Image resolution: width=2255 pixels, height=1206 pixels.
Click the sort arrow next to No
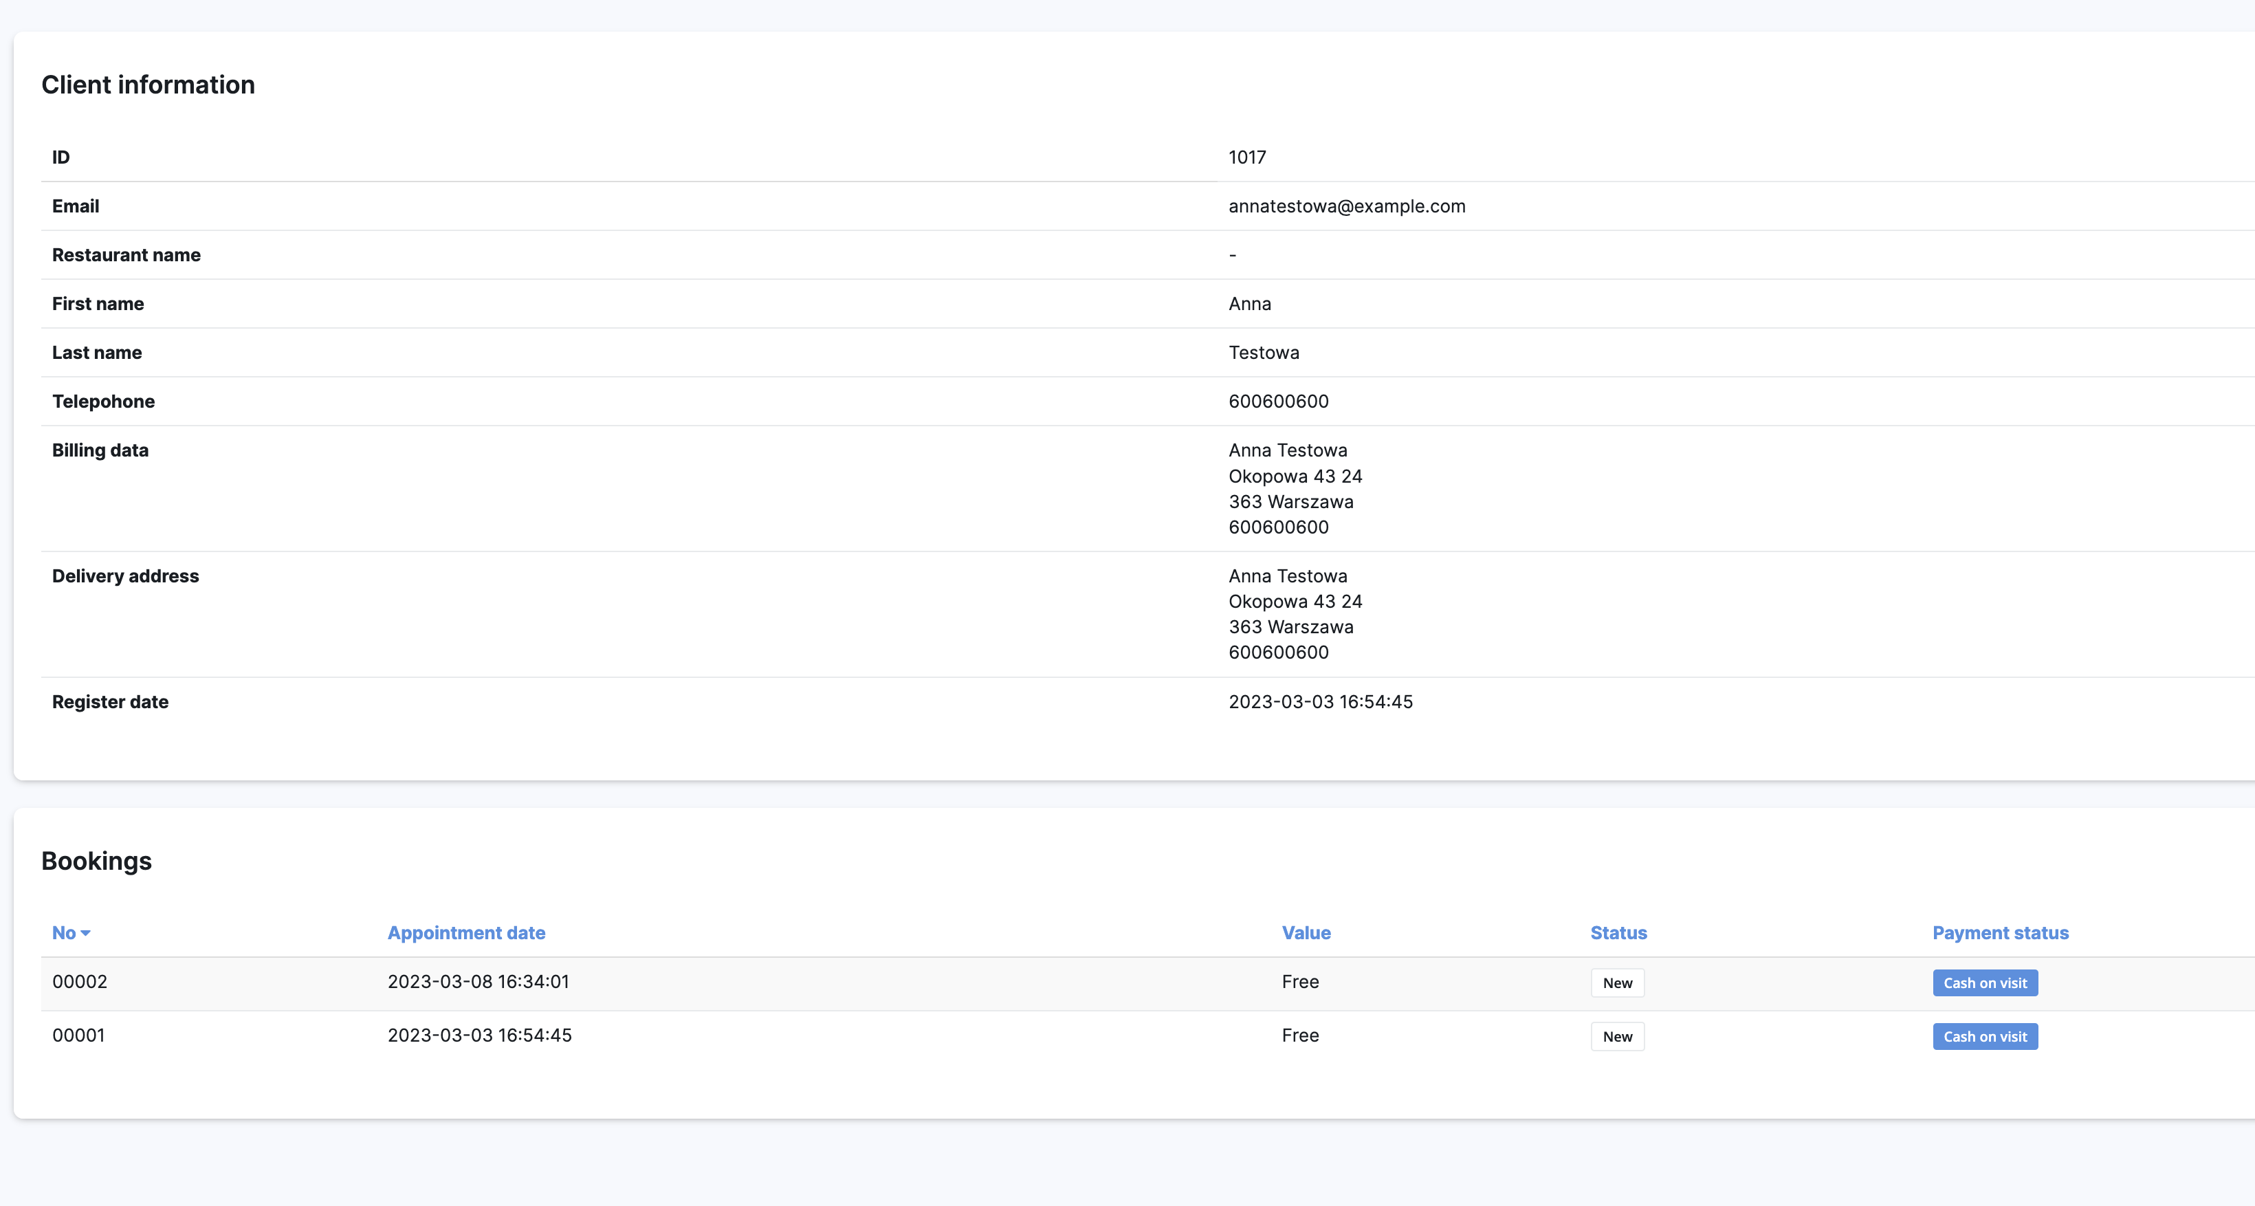click(x=86, y=934)
